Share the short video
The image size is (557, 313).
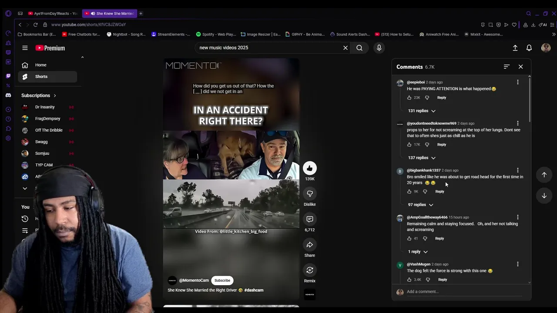(x=309, y=245)
